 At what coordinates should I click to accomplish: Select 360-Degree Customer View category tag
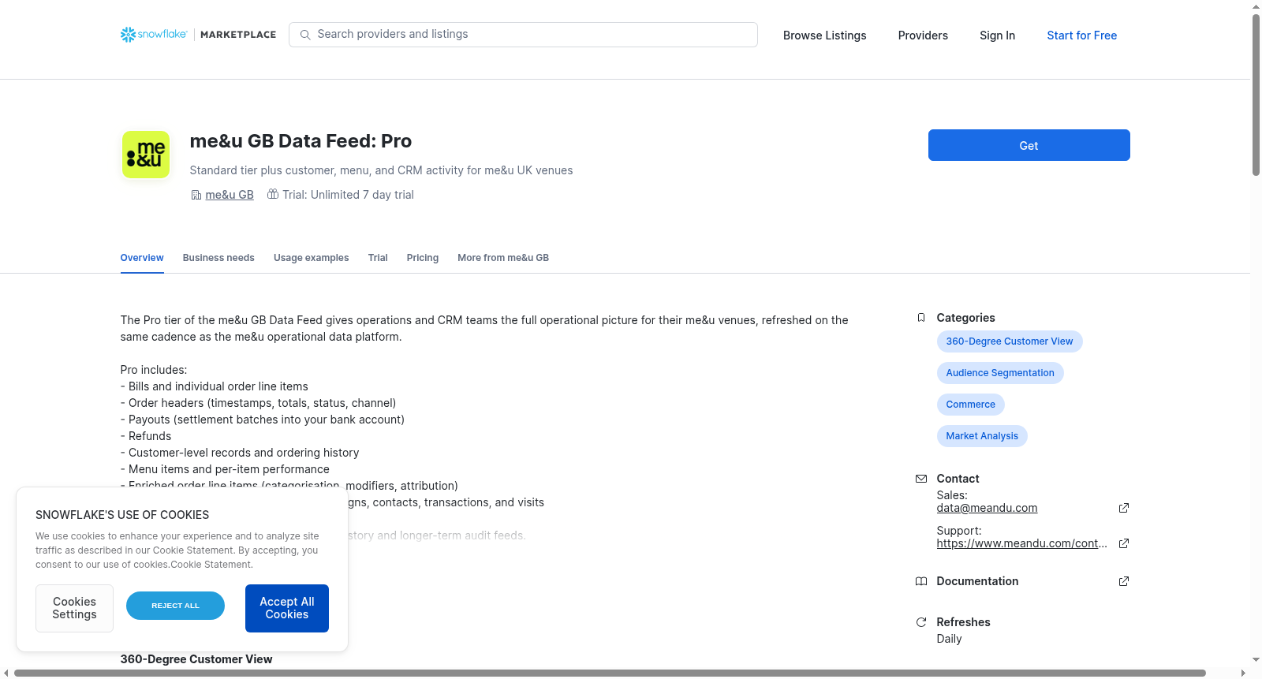click(x=1010, y=341)
